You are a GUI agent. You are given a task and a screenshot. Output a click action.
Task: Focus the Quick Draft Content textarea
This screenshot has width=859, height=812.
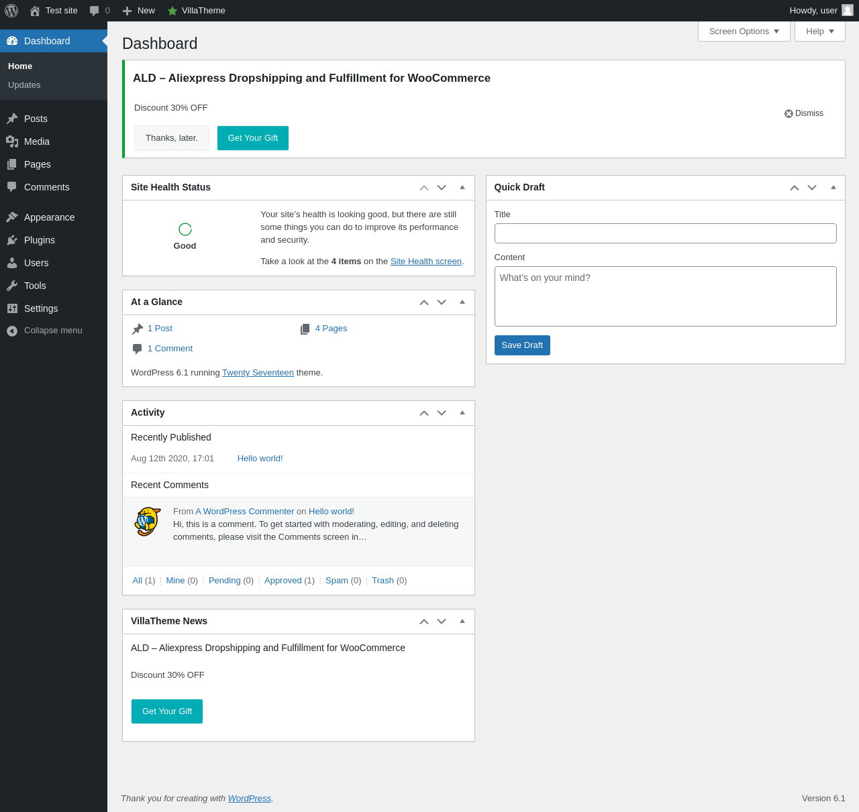point(666,296)
